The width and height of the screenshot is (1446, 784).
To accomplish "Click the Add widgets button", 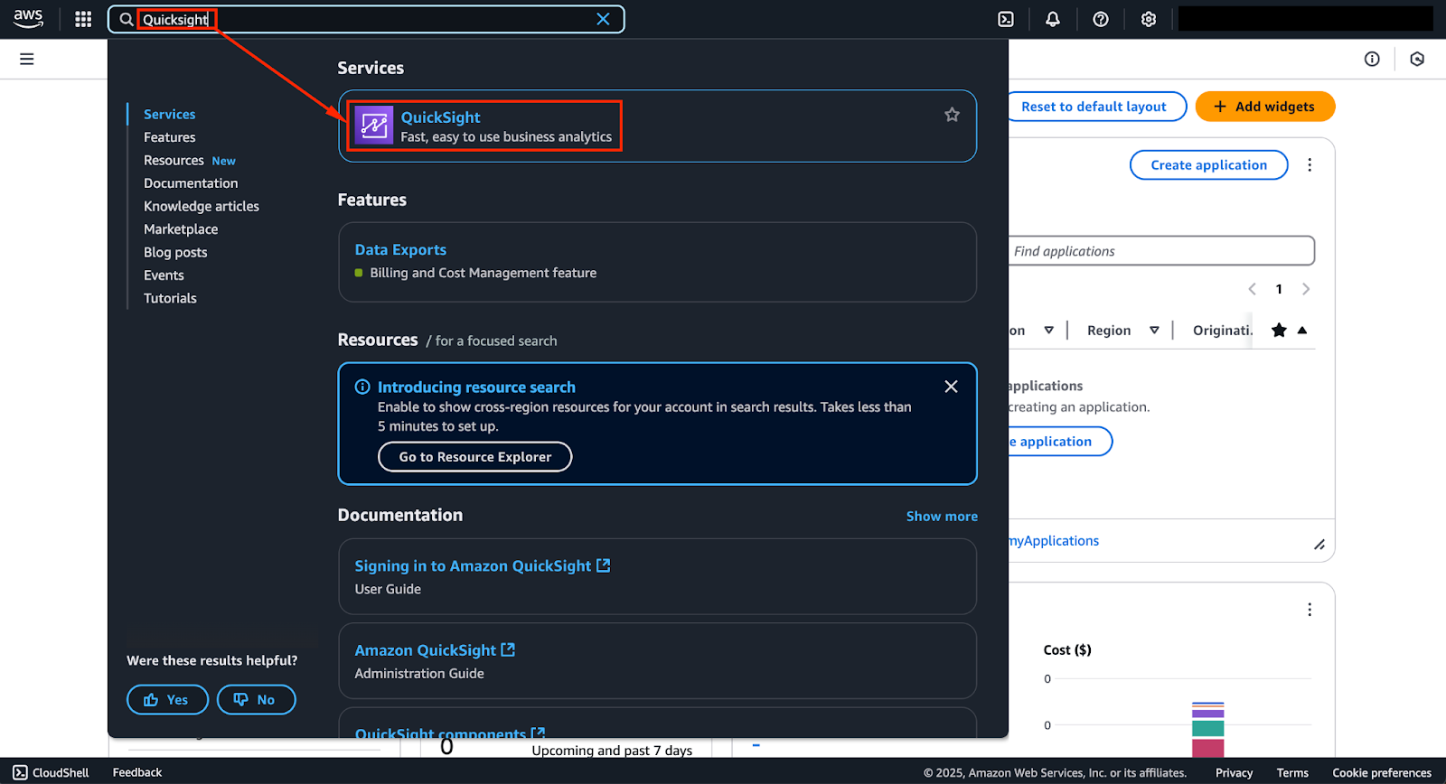I will [1265, 107].
